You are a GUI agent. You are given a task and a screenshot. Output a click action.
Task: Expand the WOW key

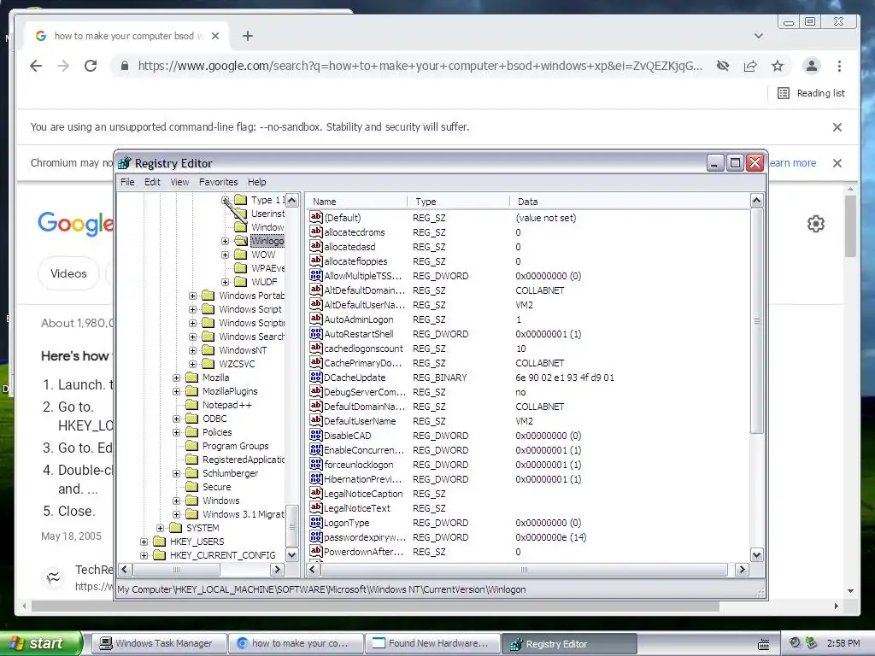[225, 255]
